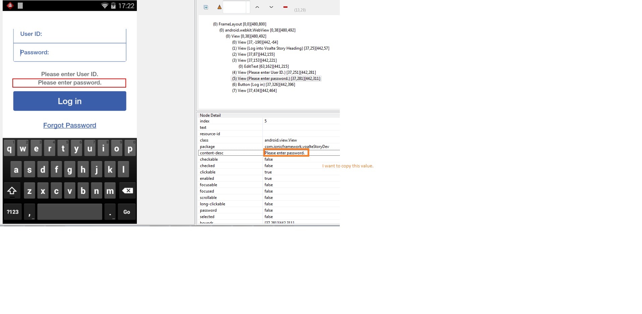The width and height of the screenshot is (642, 314).
Task: Click the Wi-Fi status bar icon
Action: pyautogui.click(x=105, y=6)
